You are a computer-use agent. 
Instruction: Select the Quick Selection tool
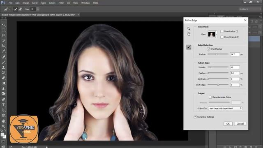tap(3, 41)
